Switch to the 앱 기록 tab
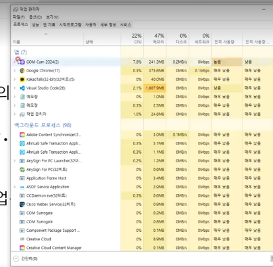Screen dimensions: 273x267 click(49, 25)
